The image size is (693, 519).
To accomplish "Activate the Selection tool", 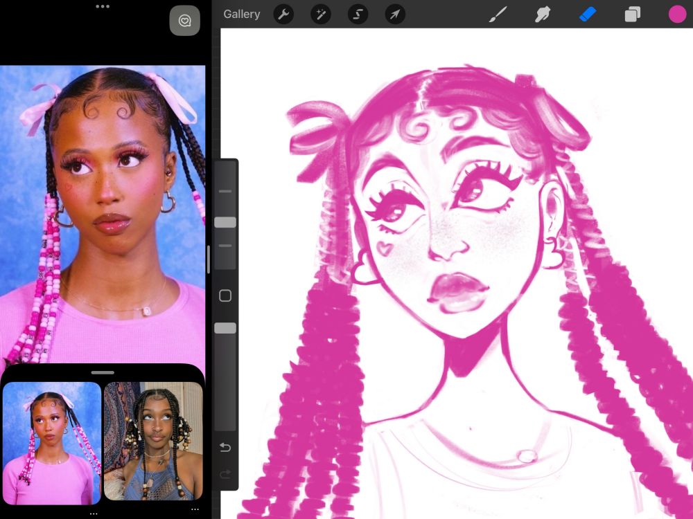I will (358, 15).
